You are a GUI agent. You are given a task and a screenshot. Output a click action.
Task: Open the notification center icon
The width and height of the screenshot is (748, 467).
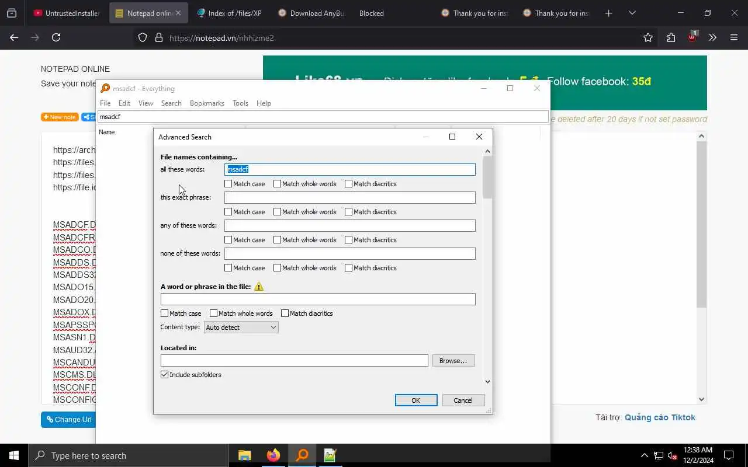coord(729,455)
